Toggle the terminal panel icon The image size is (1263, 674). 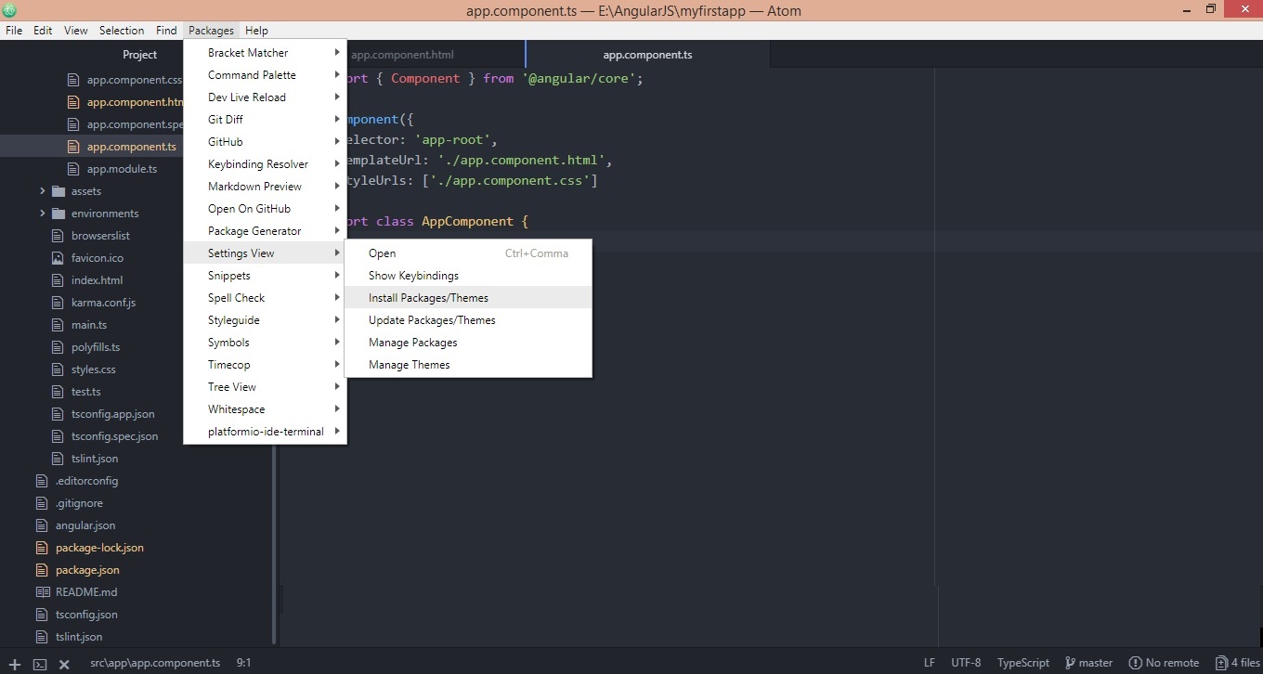(x=40, y=664)
